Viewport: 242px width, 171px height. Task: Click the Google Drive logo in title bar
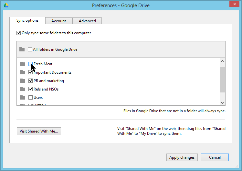coord(6,5)
